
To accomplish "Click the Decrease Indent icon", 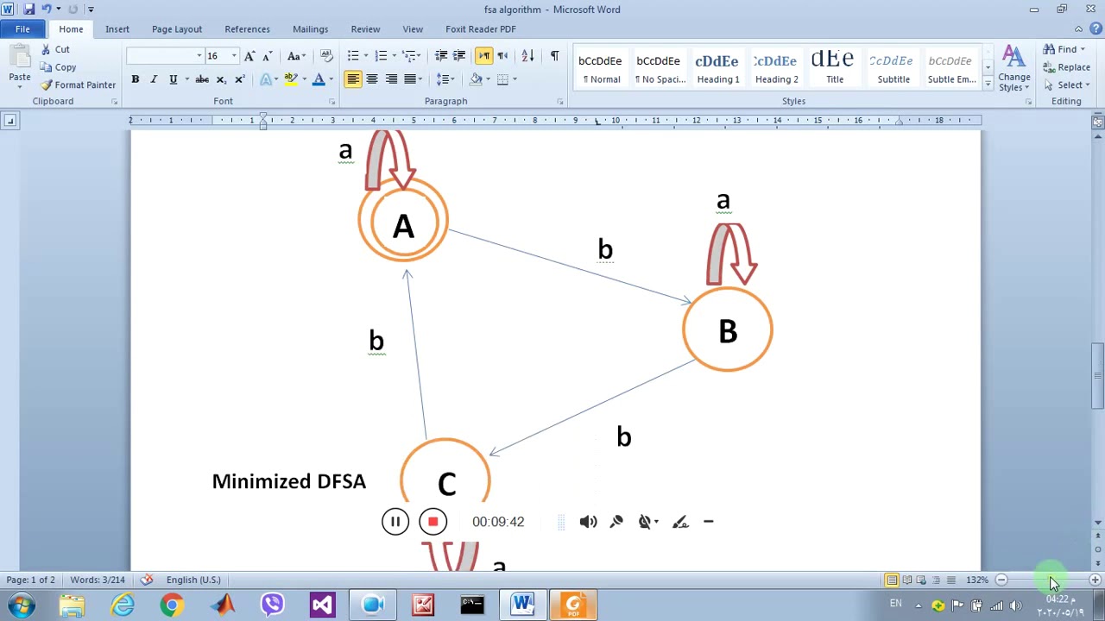I will point(441,56).
